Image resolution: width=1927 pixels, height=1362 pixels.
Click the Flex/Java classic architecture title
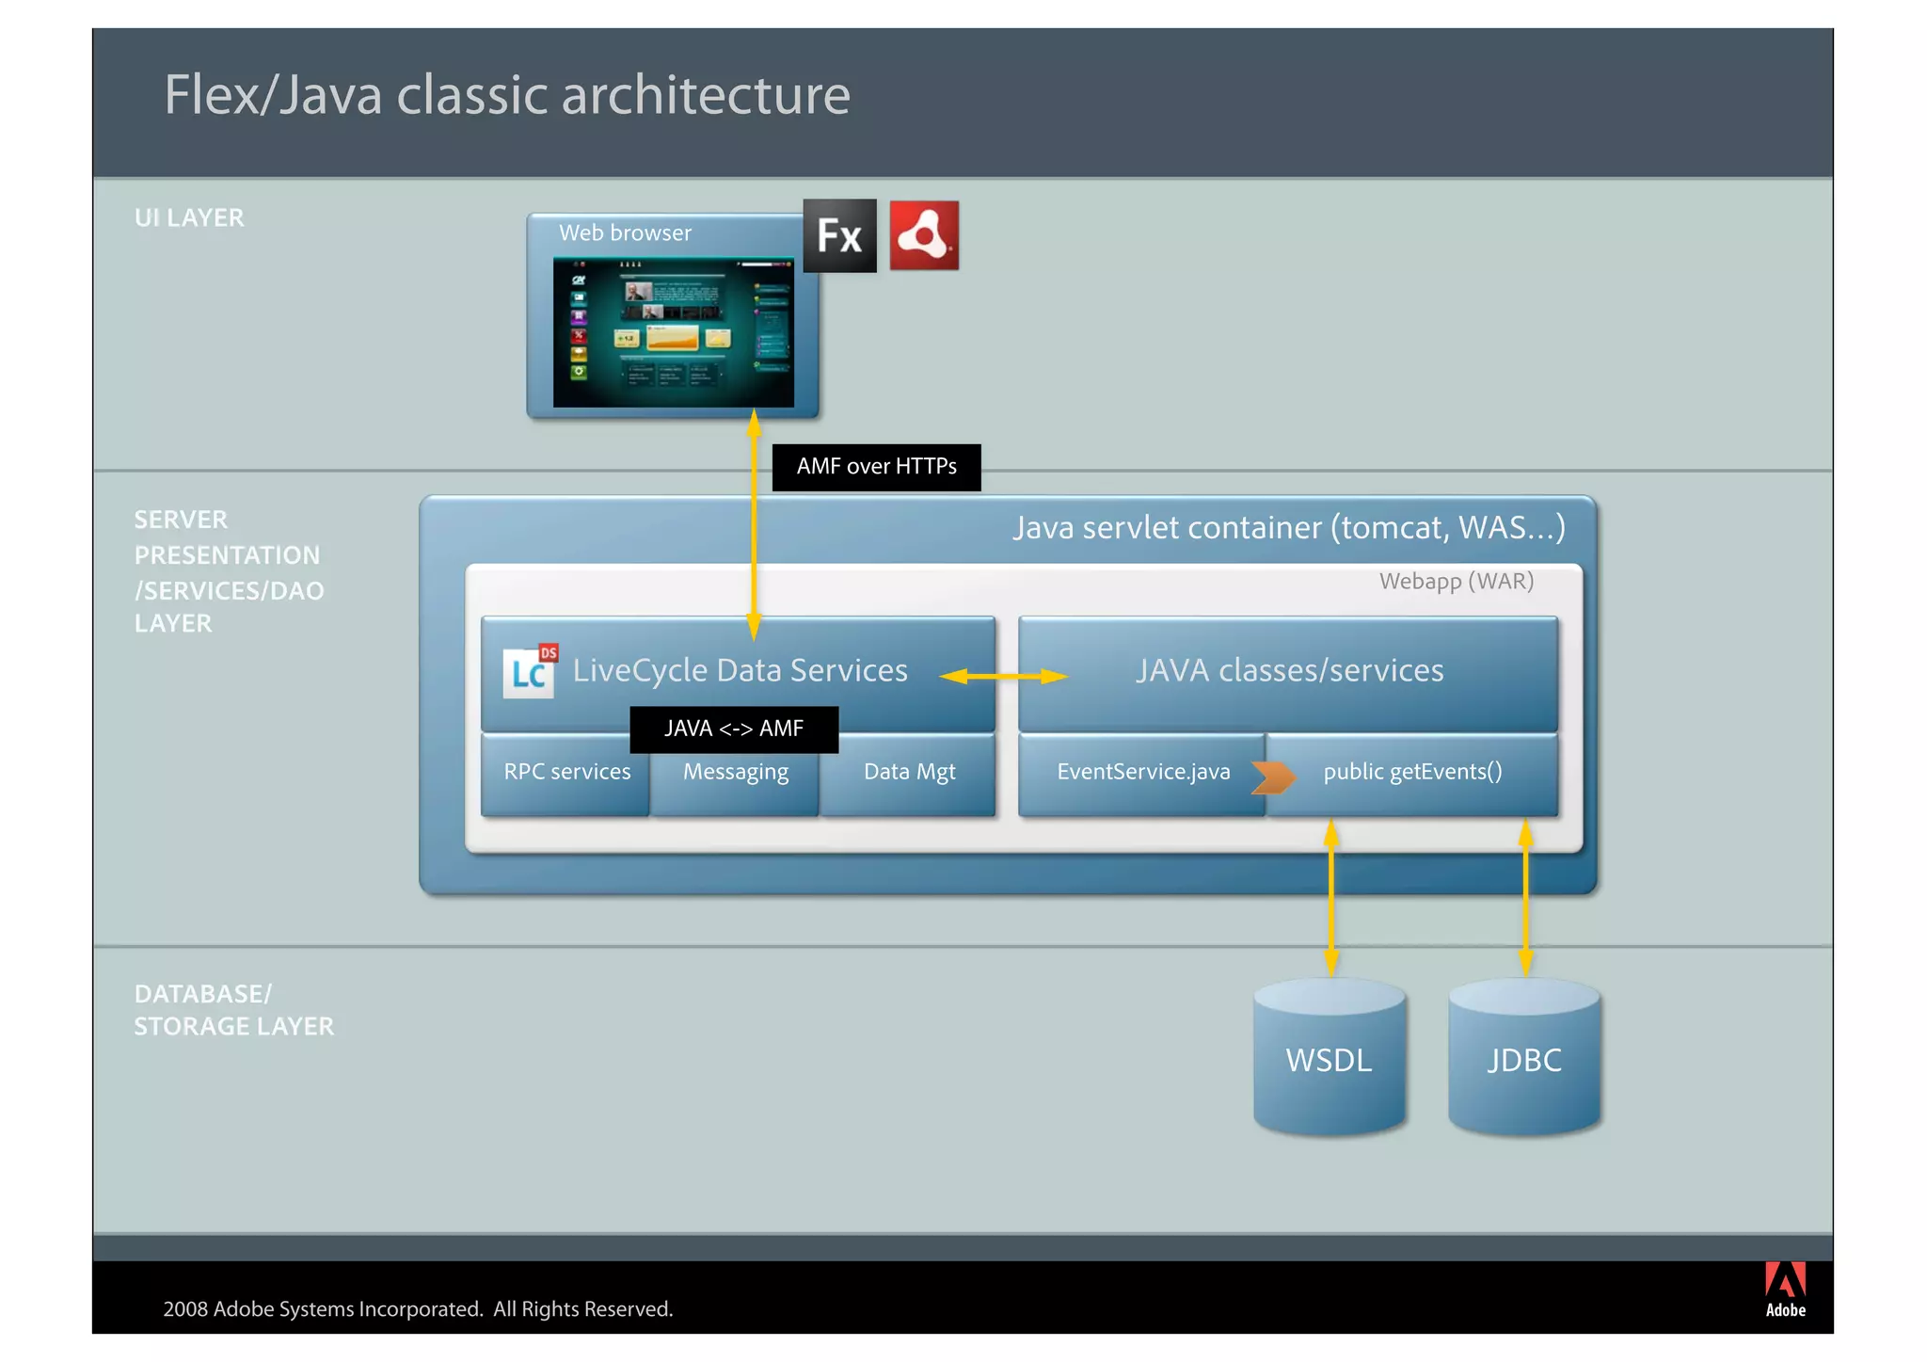[506, 96]
